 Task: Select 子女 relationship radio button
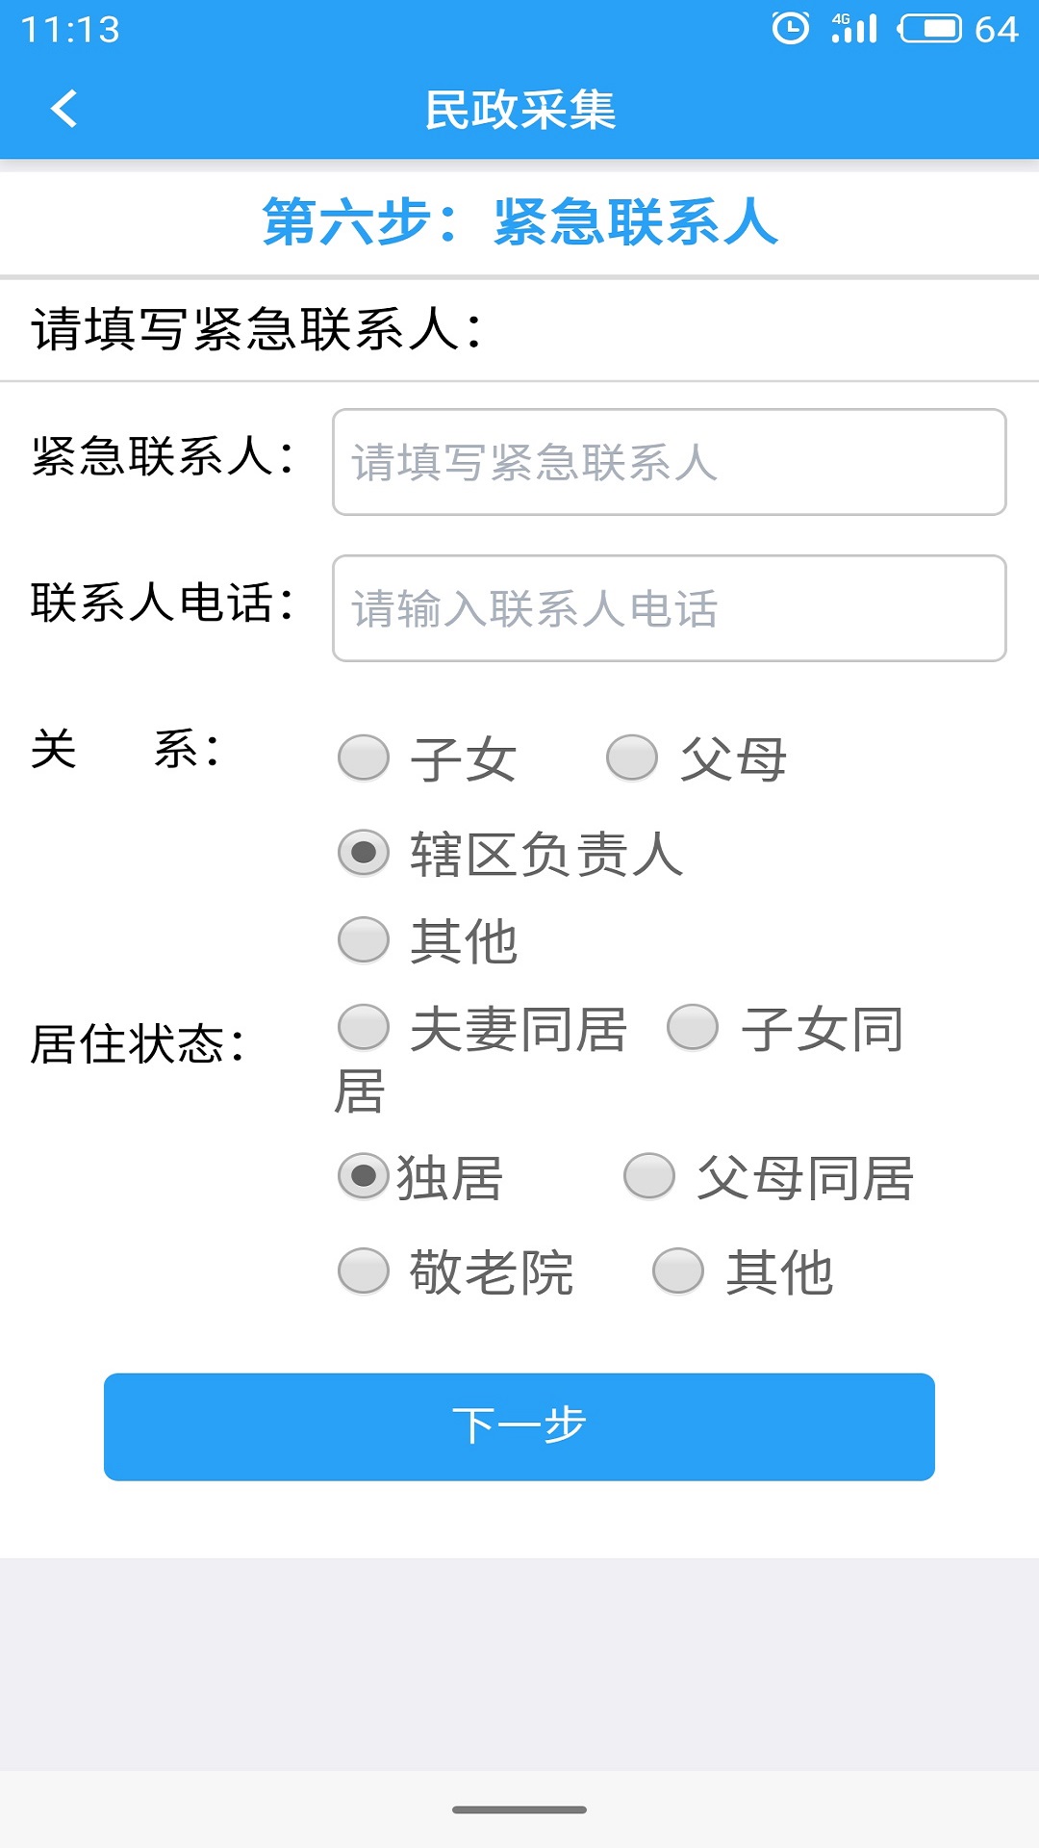[364, 757]
